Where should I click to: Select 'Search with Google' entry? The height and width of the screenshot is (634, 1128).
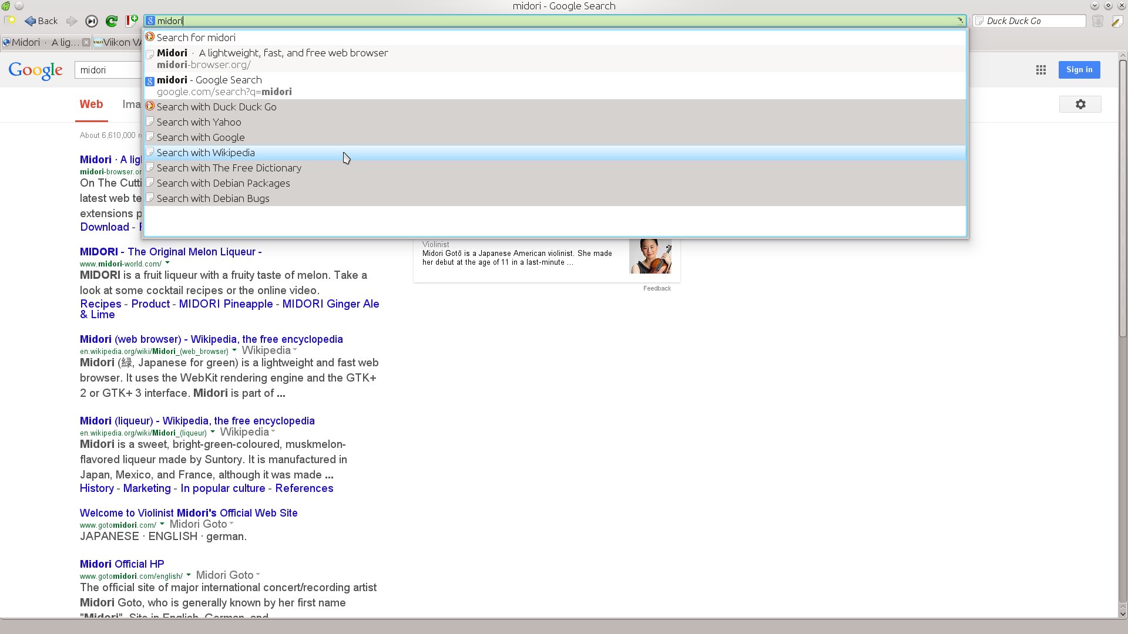pyautogui.click(x=555, y=137)
